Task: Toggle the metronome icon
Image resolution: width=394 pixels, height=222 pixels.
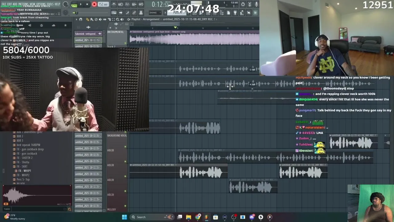Action: [114, 4]
